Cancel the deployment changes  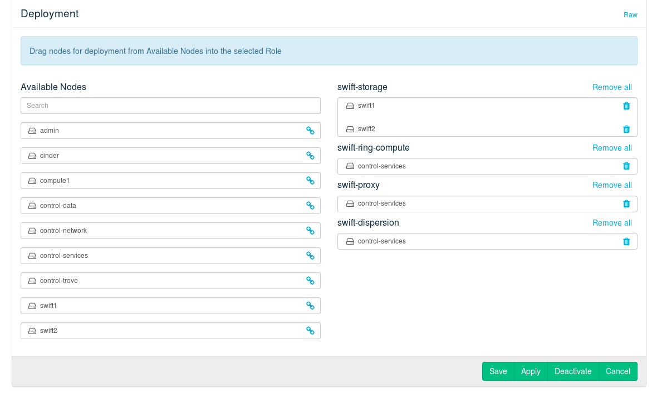point(617,371)
